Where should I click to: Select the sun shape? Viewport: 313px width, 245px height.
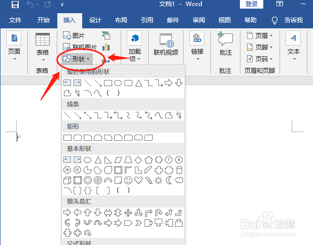[x=159, y=180]
